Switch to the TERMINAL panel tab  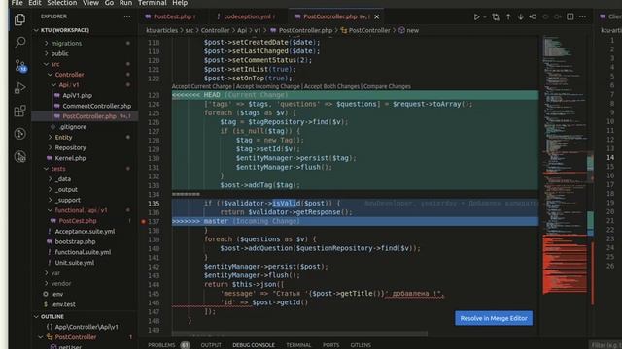298,345
